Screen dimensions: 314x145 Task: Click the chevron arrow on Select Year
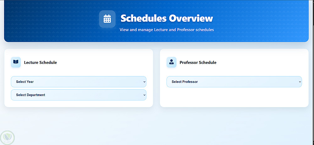[x=144, y=82]
